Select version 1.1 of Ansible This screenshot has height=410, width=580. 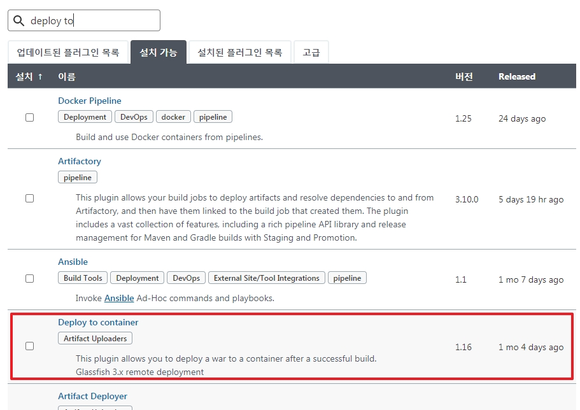460,279
